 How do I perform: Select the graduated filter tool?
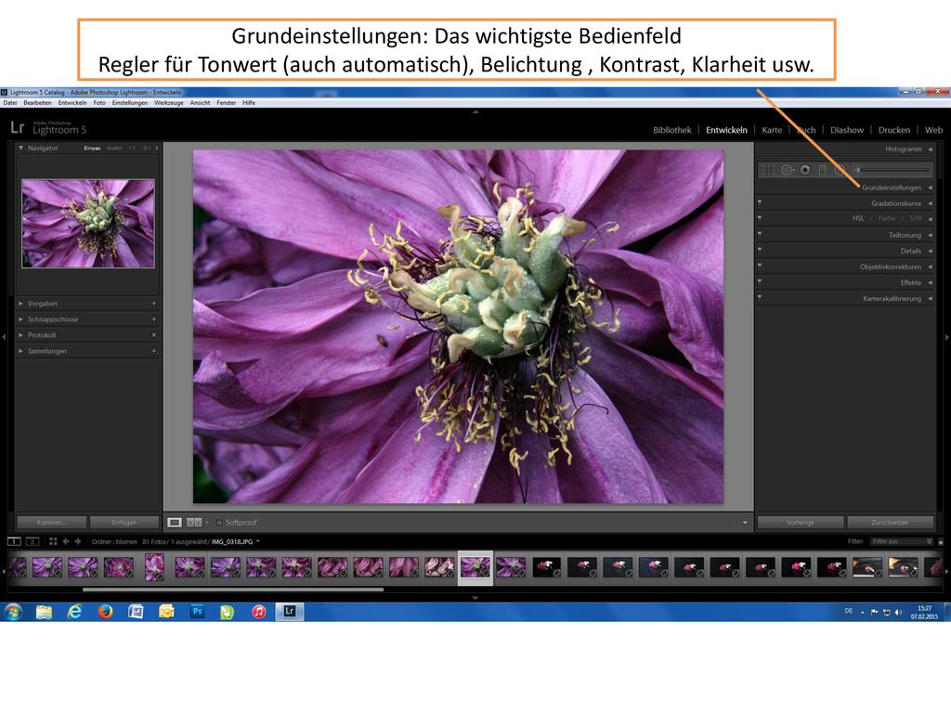[x=823, y=171]
